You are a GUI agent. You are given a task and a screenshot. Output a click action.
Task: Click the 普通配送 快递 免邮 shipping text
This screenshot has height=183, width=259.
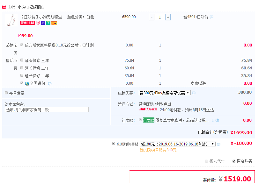tap(155, 104)
